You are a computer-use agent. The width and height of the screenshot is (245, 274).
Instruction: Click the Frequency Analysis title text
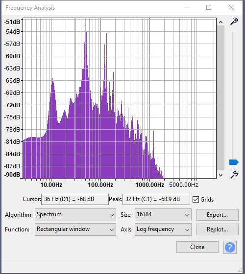(x=30, y=8)
